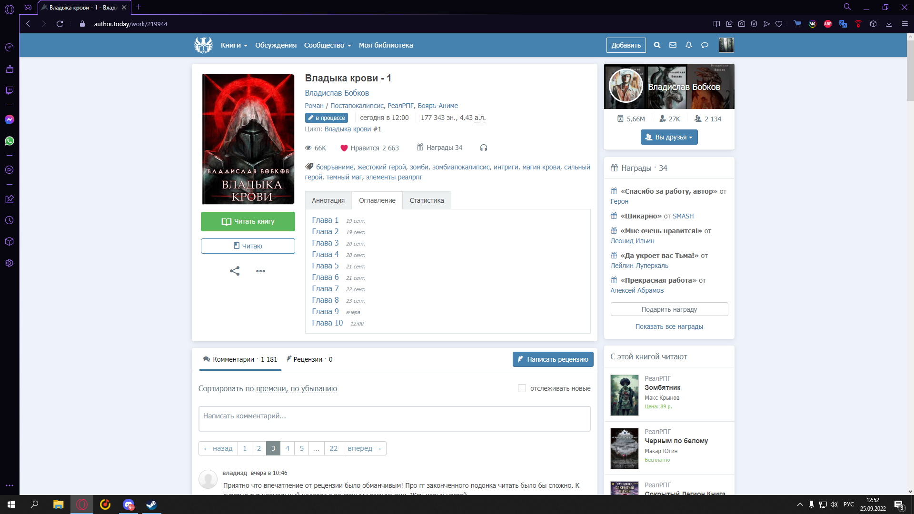Enable the отслеживать новые checkbox
This screenshot has width=914, height=514.
click(x=522, y=388)
